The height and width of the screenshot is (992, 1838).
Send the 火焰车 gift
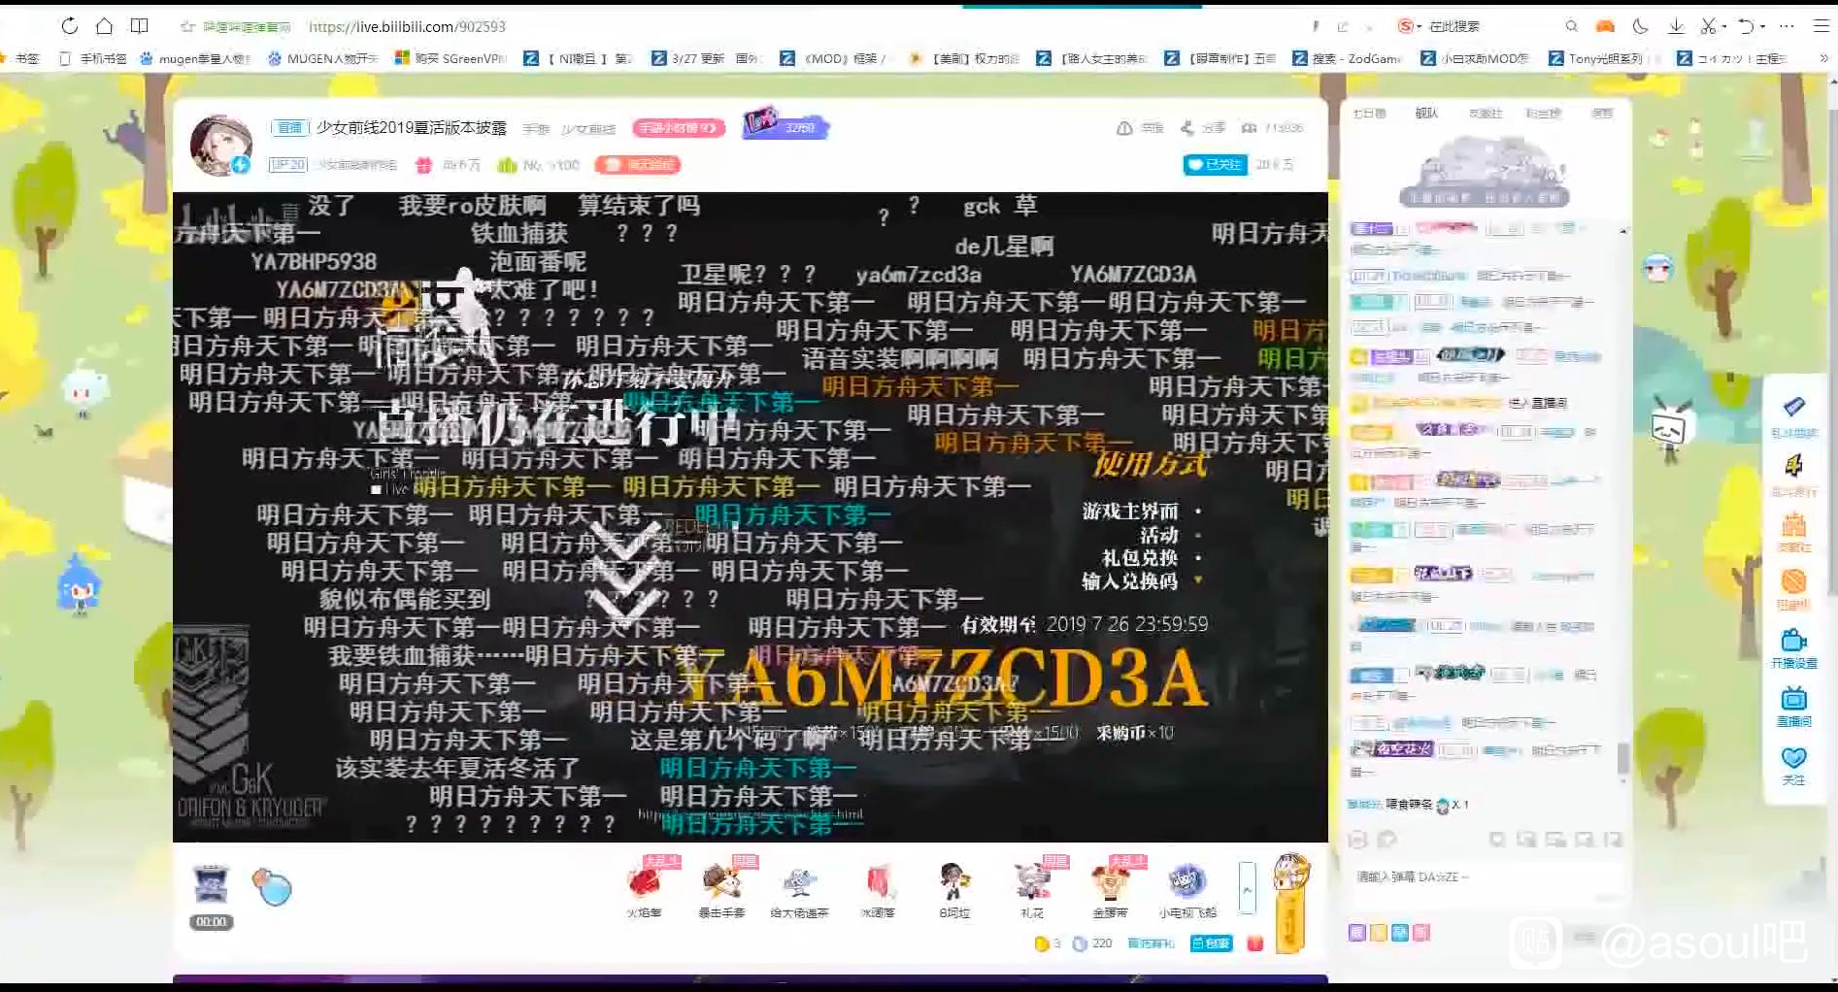click(644, 883)
